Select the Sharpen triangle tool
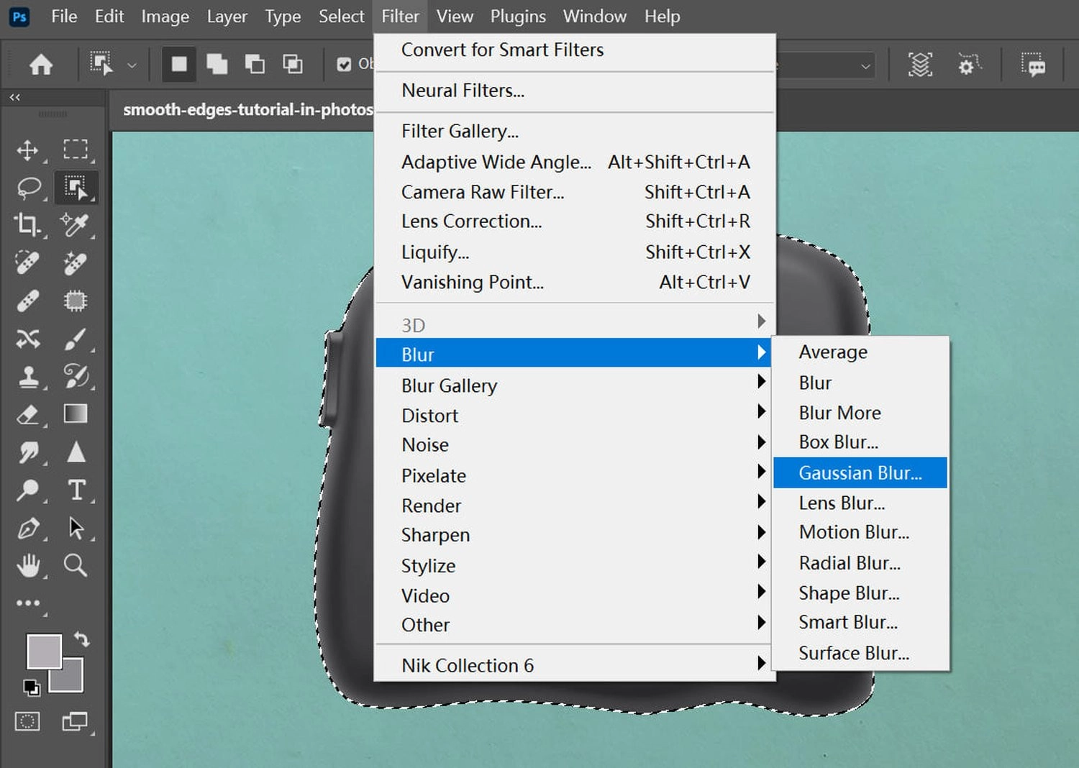This screenshot has height=768, width=1079. click(x=76, y=452)
